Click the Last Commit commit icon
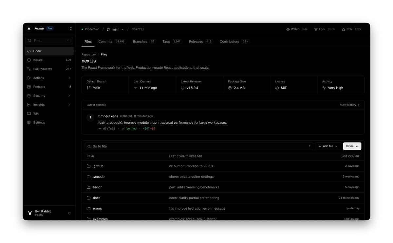The image size is (393, 243). pos(136,88)
